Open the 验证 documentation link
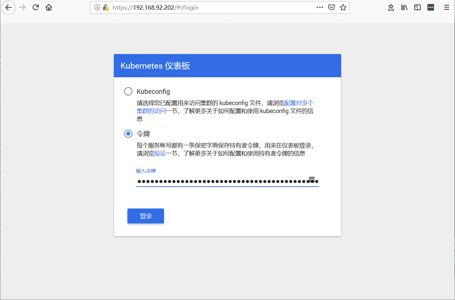This screenshot has width=455, height=300. coord(159,153)
